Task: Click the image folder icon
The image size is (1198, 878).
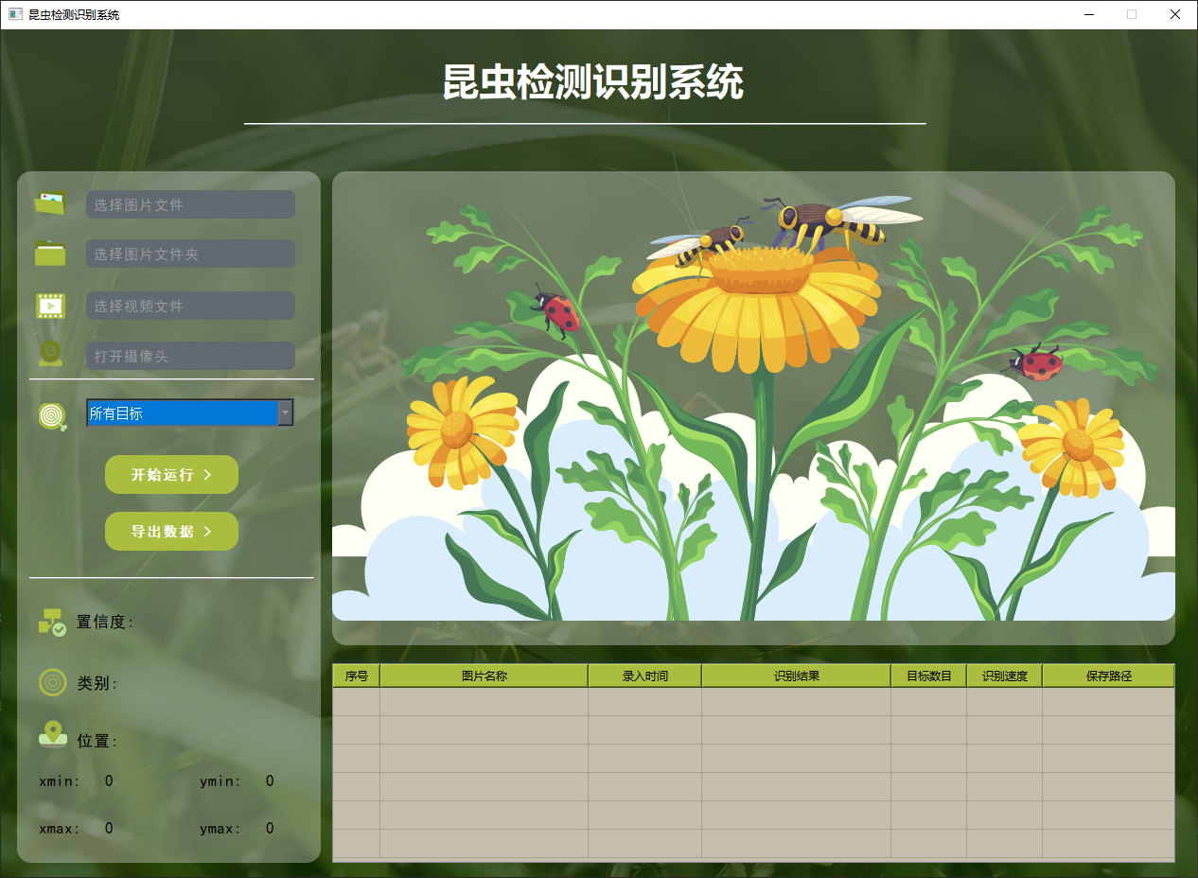Action: 51,253
